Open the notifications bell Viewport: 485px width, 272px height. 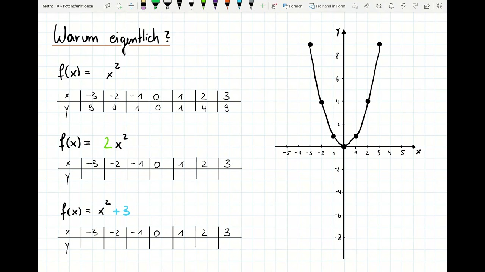[x=391, y=6]
